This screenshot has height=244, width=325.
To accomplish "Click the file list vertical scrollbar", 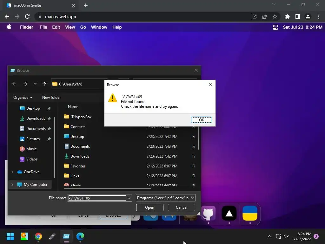I will click(x=198, y=138).
